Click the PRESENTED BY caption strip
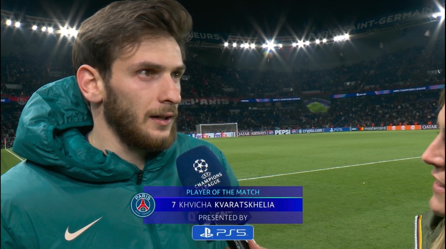 coord(223,218)
